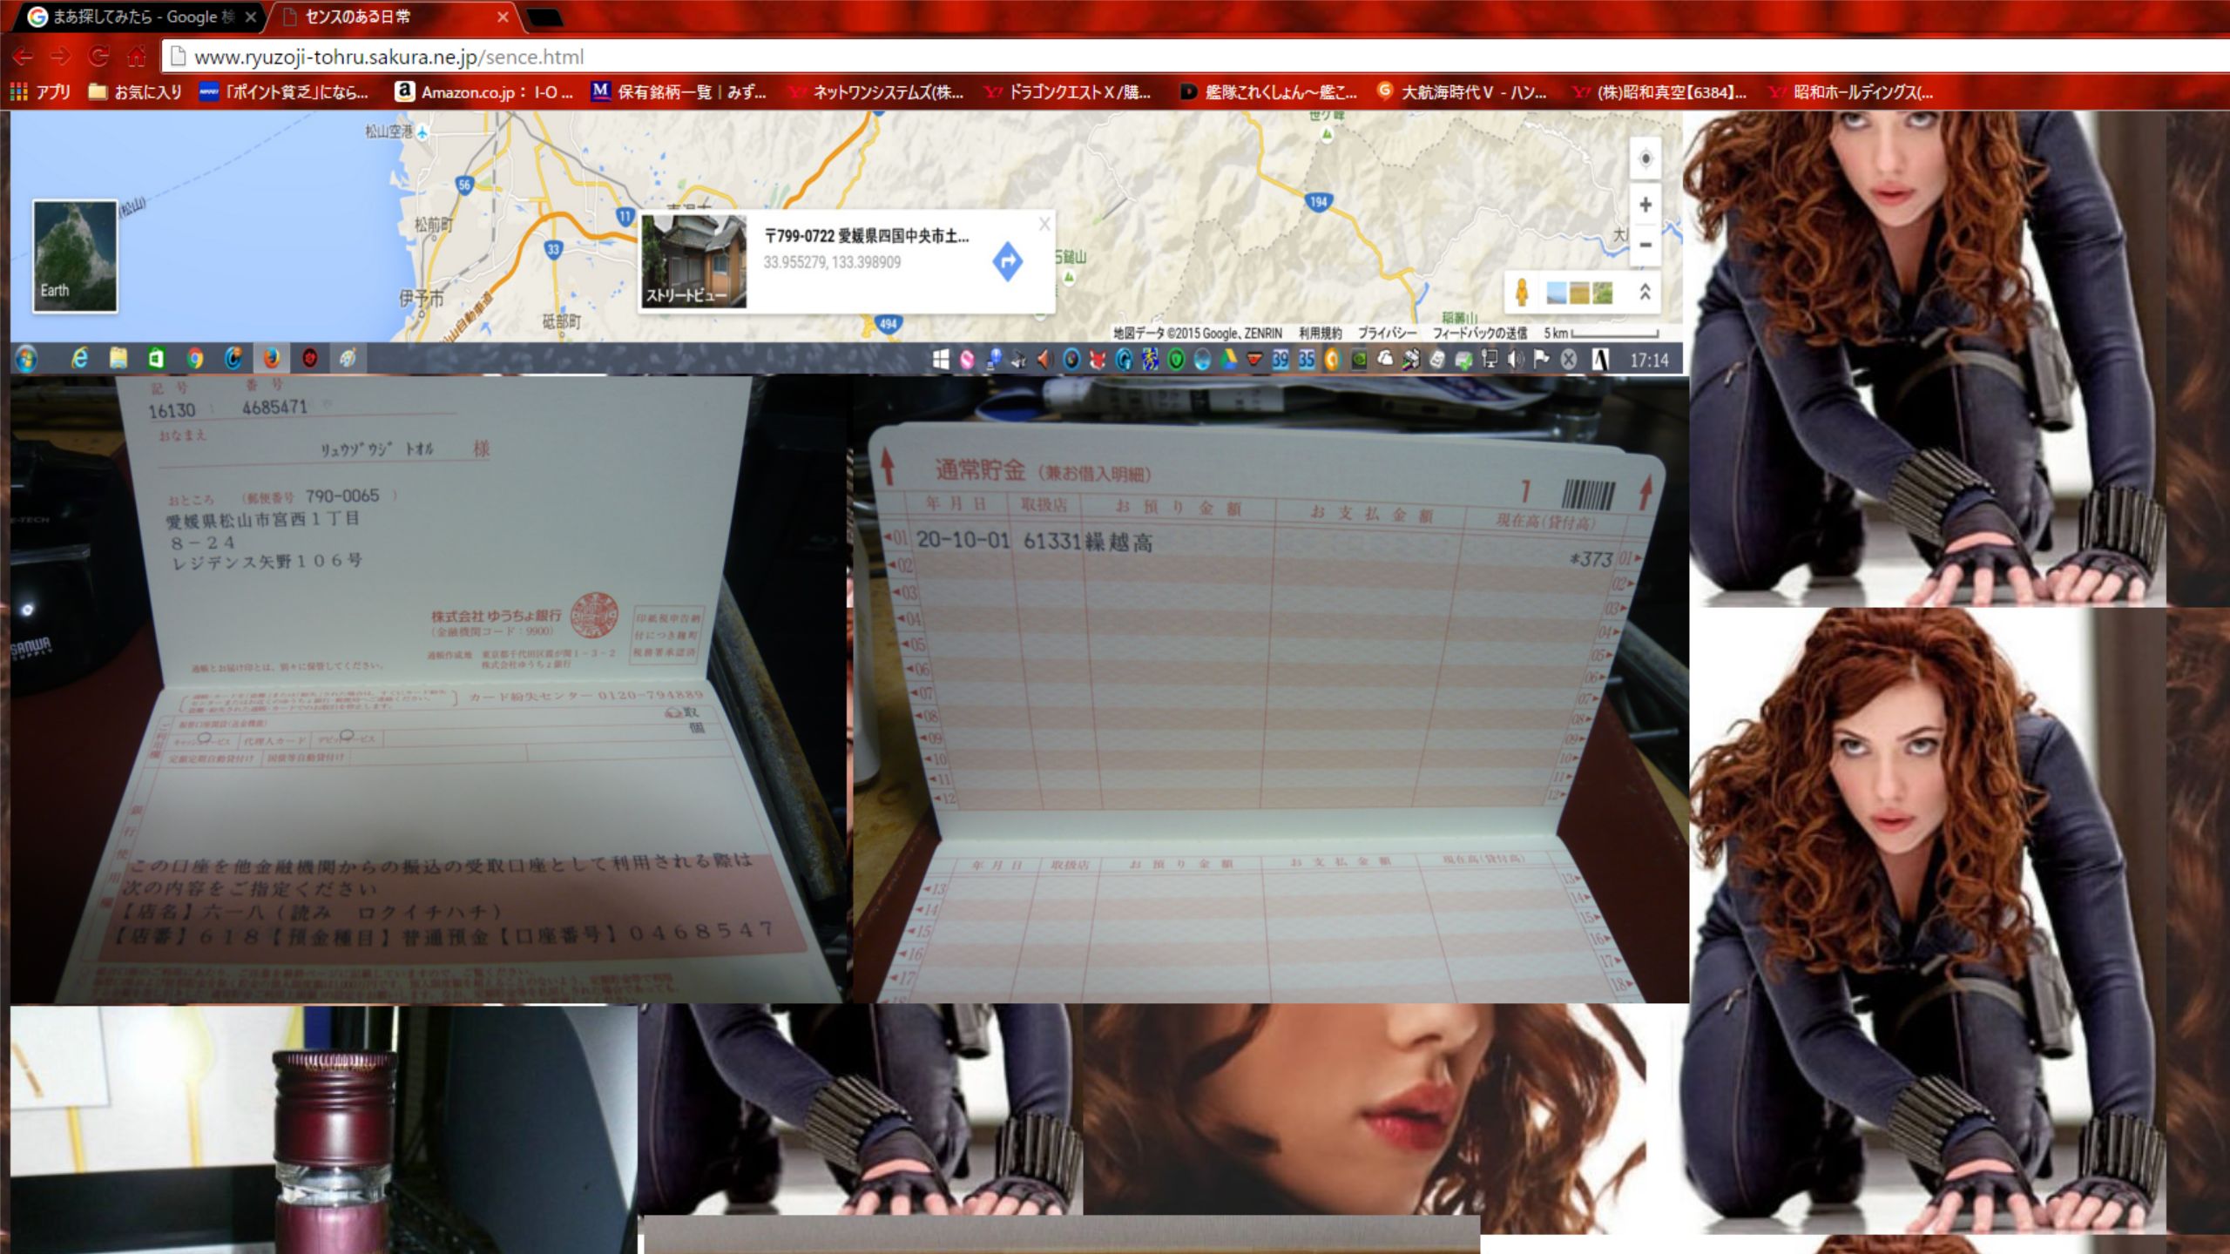Close the まあ探してみたら Google tab
This screenshot has height=1254, width=2230.
coord(251,17)
